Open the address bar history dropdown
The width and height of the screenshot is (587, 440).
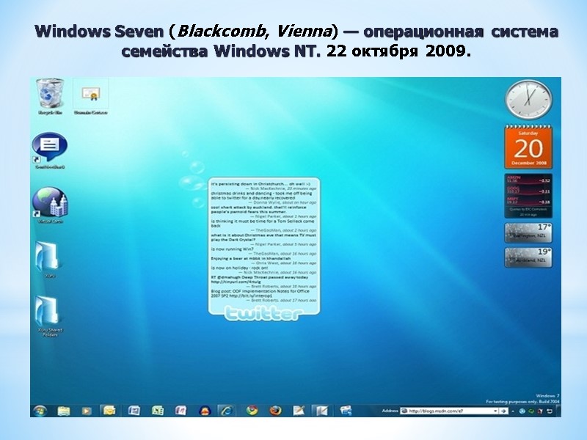tap(495, 410)
